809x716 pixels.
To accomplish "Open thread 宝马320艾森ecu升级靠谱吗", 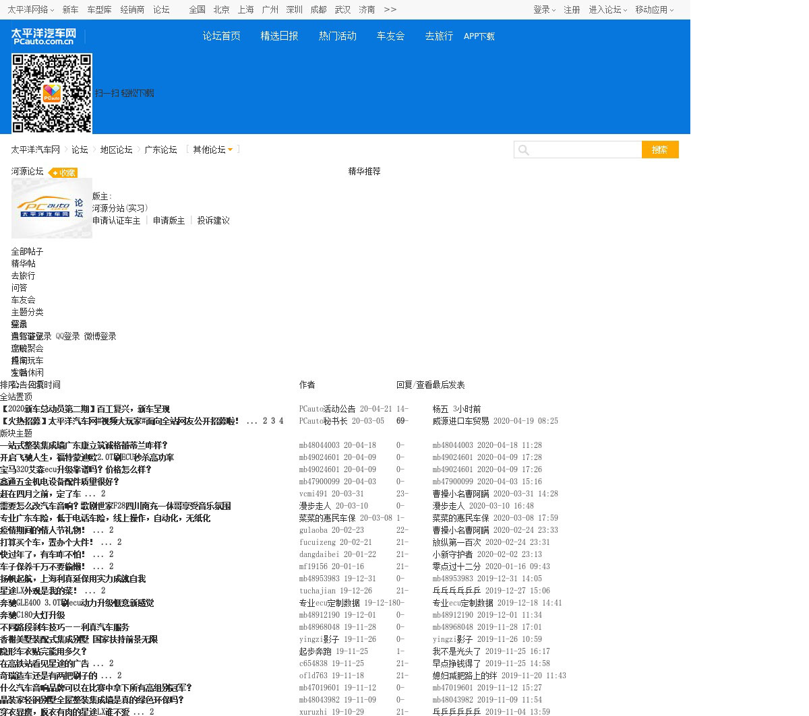I will [x=76, y=469].
